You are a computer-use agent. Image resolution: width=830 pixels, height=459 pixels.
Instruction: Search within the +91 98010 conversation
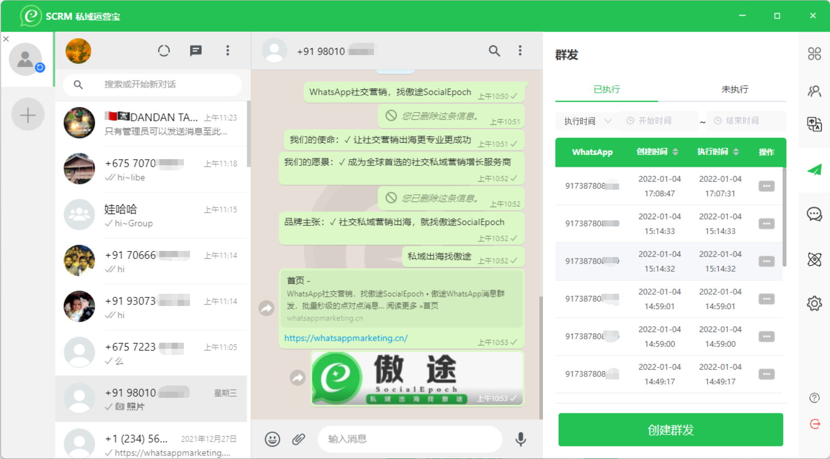click(494, 50)
